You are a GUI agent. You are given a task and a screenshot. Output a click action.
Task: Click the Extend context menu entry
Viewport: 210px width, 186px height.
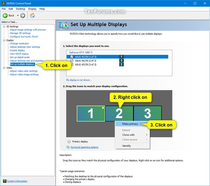click(126, 130)
